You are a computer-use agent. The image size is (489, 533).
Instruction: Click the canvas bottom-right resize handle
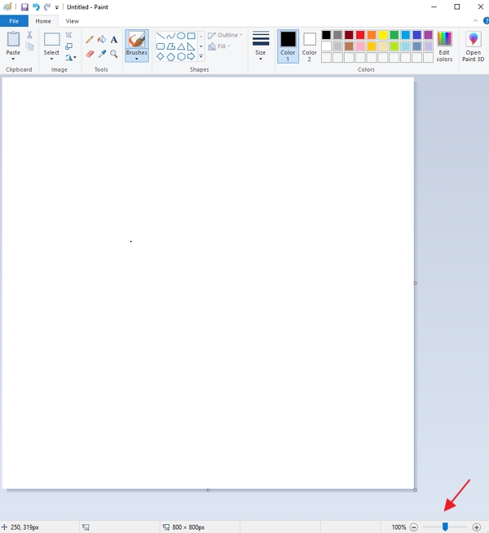tap(415, 490)
